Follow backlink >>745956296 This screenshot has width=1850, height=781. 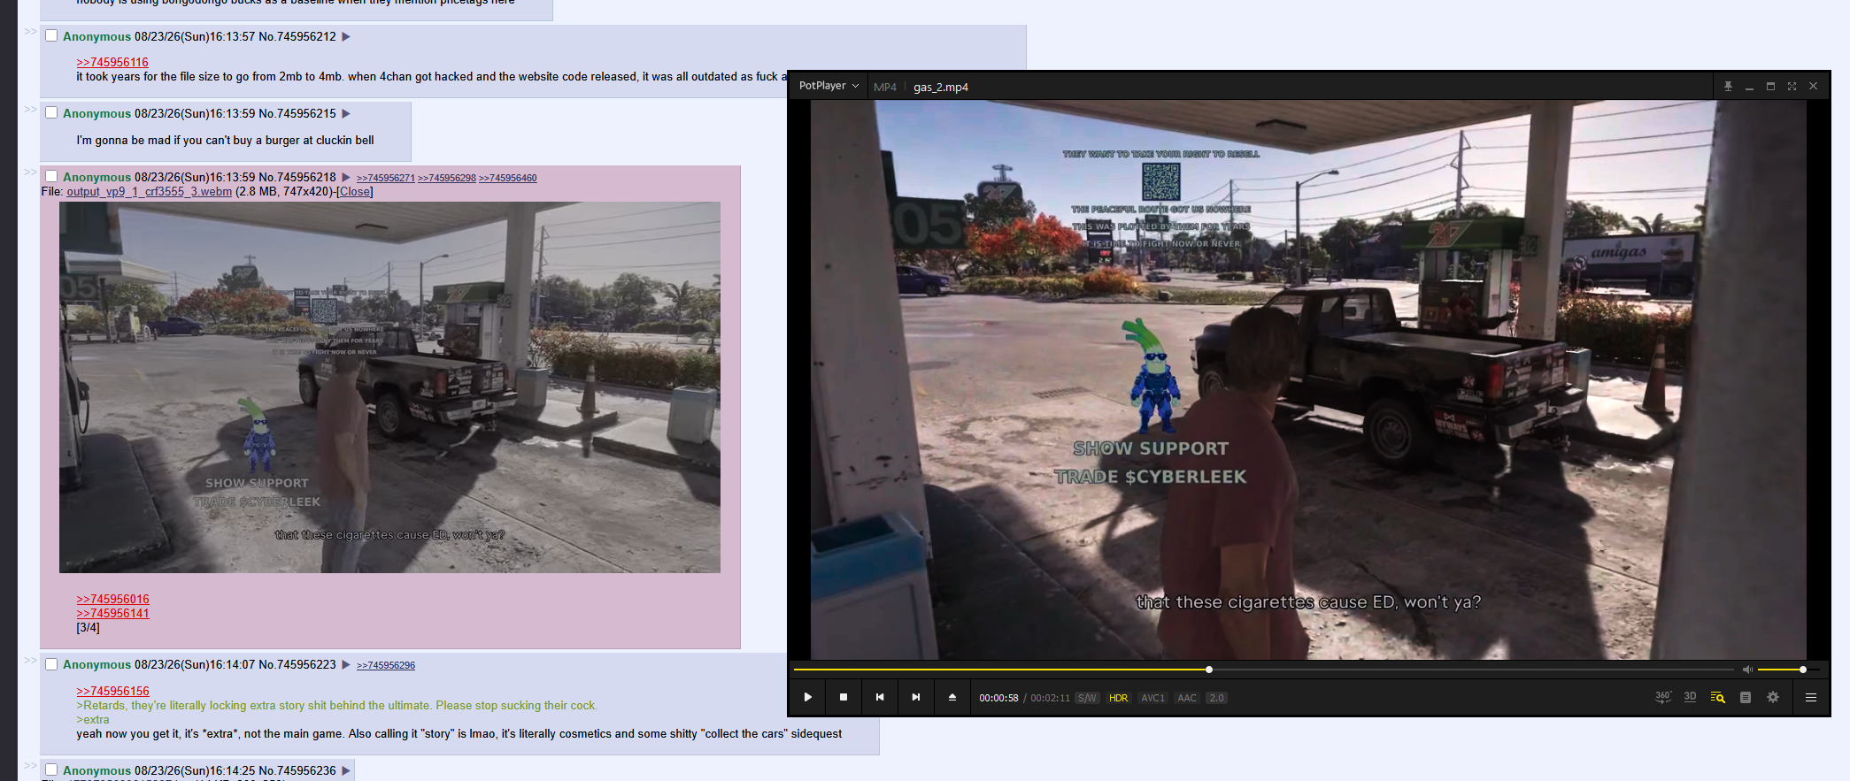click(x=386, y=665)
